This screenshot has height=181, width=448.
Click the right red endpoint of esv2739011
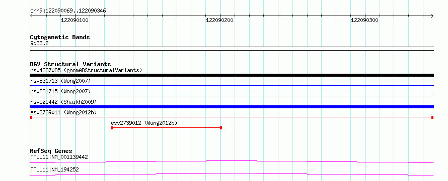pos(432,117)
